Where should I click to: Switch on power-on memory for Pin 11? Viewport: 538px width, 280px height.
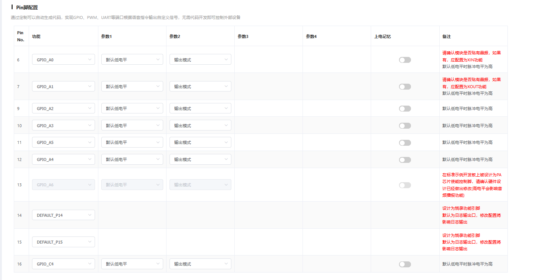(405, 143)
